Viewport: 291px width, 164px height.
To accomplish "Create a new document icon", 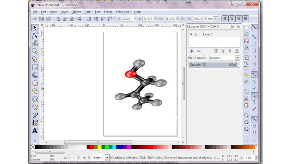I will pyautogui.click(x=246, y=27).
